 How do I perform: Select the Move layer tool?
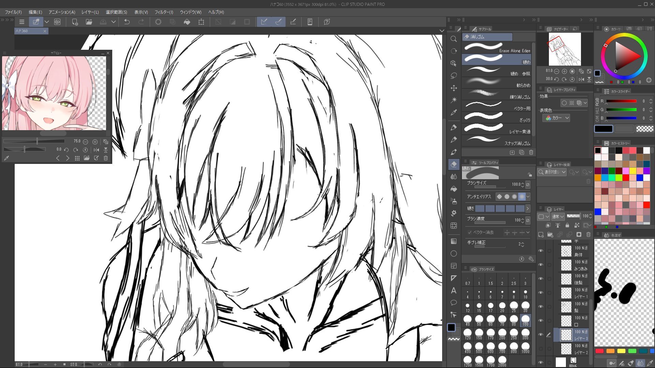coord(453,88)
